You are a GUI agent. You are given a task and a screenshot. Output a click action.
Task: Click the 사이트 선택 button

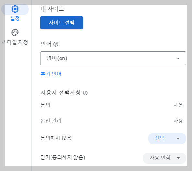point(62,23)
